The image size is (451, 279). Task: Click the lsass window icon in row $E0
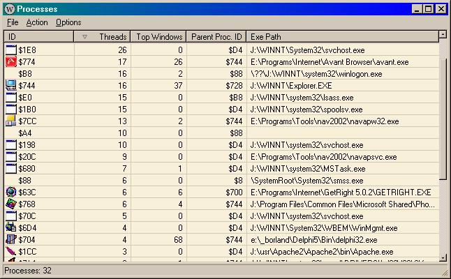[x=11, y=98]
